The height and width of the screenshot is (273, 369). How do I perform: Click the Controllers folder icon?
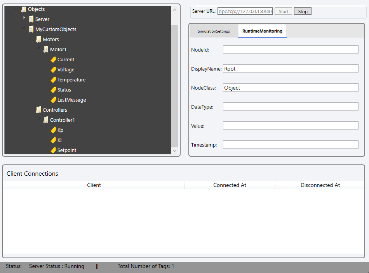tap(38, 110)
